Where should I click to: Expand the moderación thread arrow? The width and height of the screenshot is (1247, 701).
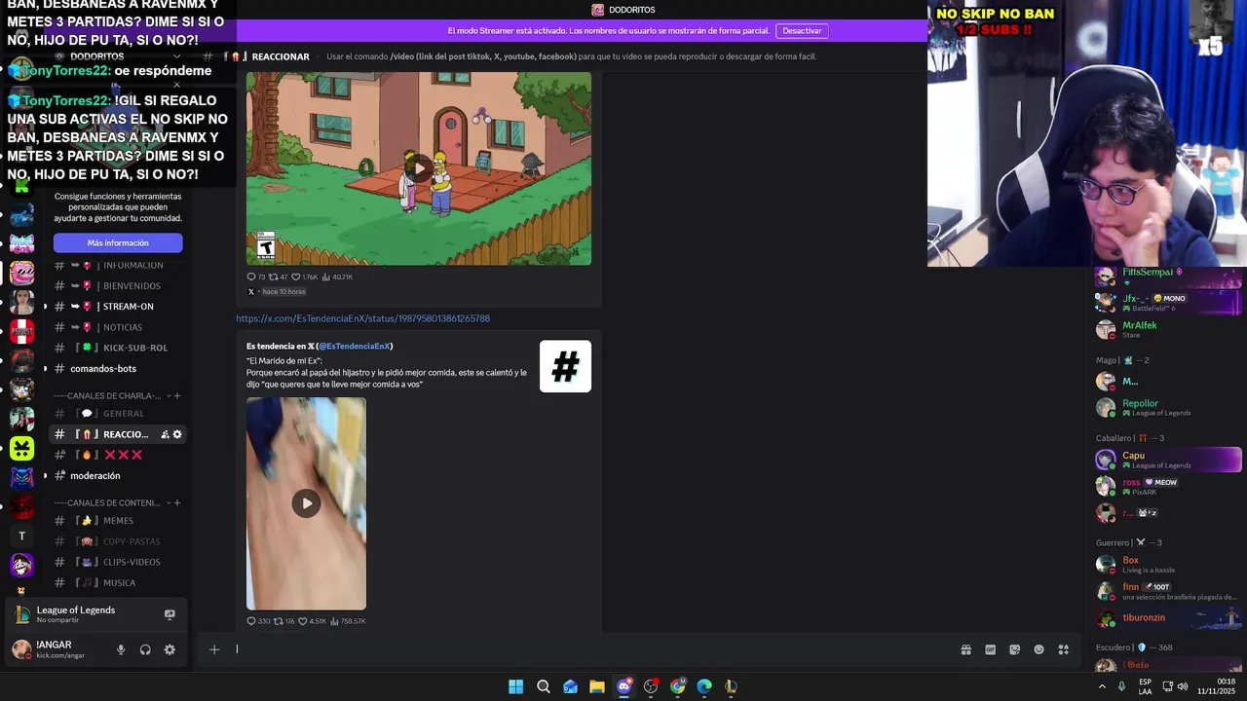pos(45,476)
